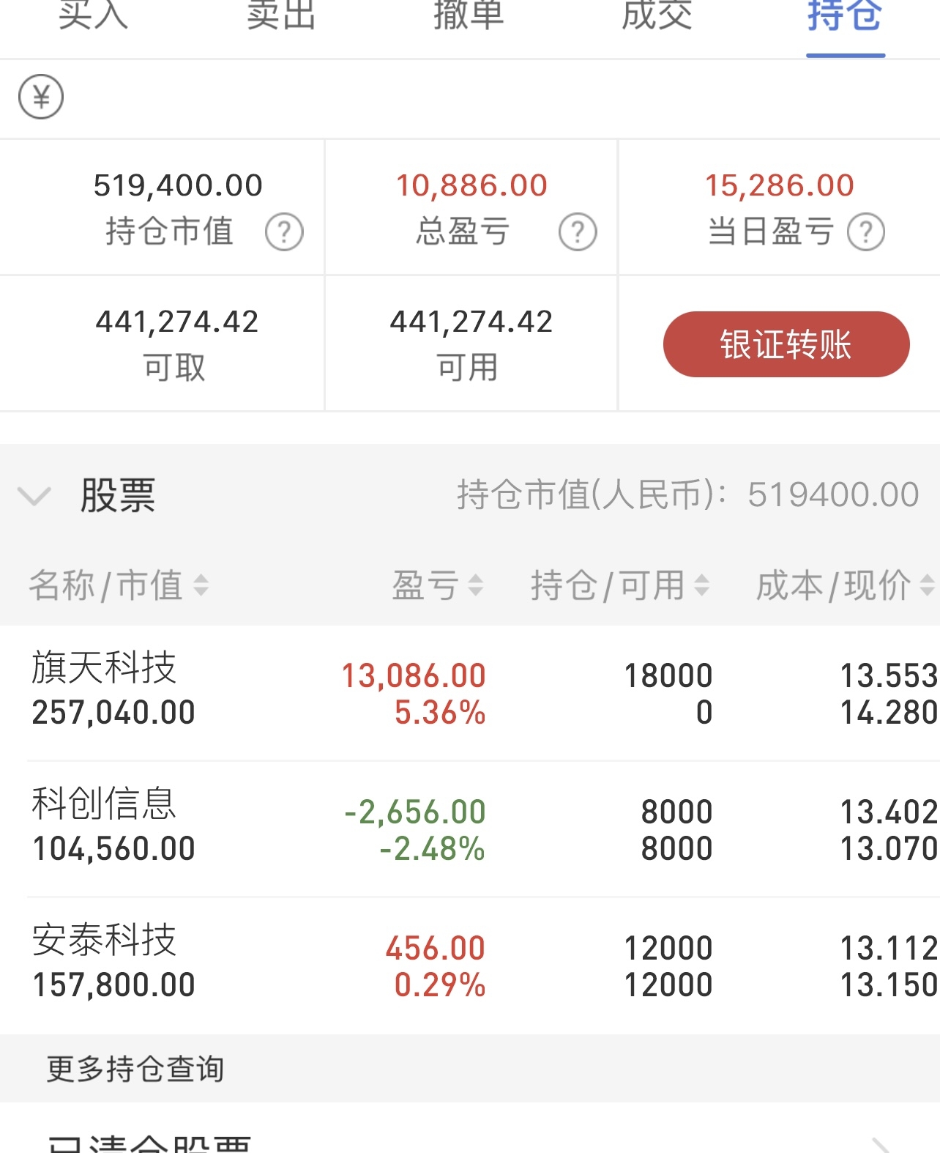Collapse the 股票 section chevron
940x1153 pixels.
coord(34,497)
